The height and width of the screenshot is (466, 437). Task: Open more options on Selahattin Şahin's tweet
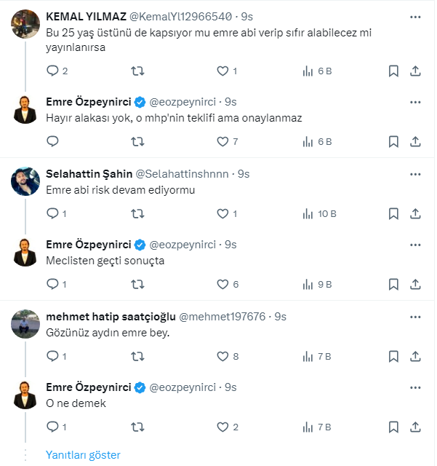415,174
